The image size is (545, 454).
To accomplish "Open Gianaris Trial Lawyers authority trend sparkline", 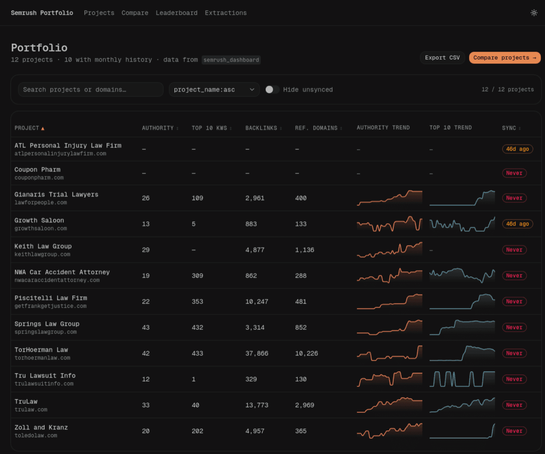I will tap(390, 198).
